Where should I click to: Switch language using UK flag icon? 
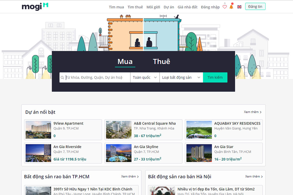pyautogui.click(x=239, y=7)
